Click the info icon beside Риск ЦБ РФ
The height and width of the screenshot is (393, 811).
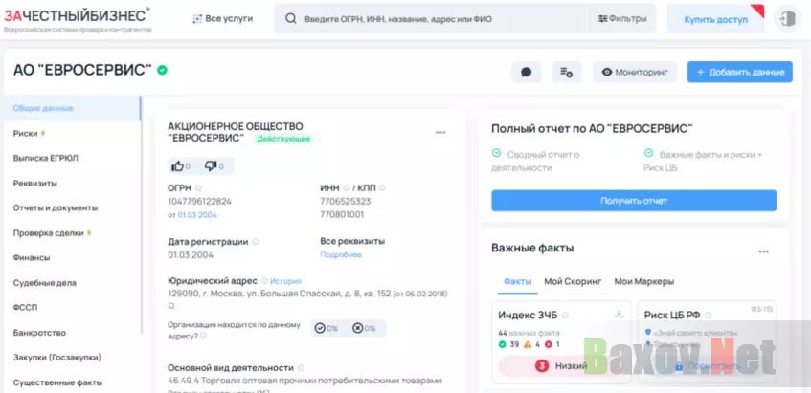pyautogui.click(x=709, y=315)
